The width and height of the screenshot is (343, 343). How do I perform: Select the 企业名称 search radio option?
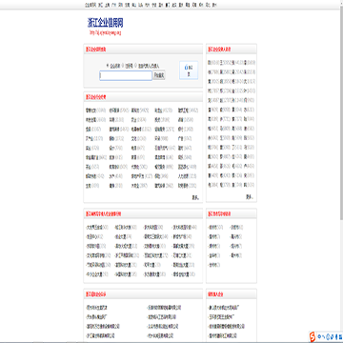pos(108,66)
